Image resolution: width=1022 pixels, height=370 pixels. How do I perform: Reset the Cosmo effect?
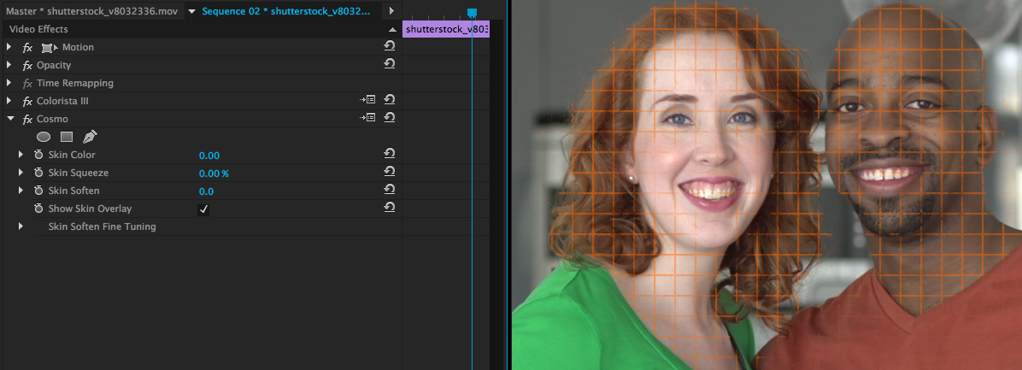click(389, 117)
